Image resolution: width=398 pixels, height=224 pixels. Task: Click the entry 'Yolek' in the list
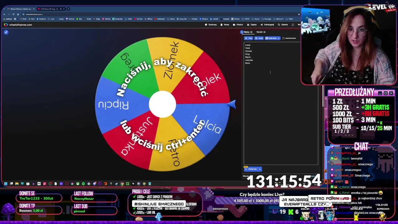click(248, 48)
